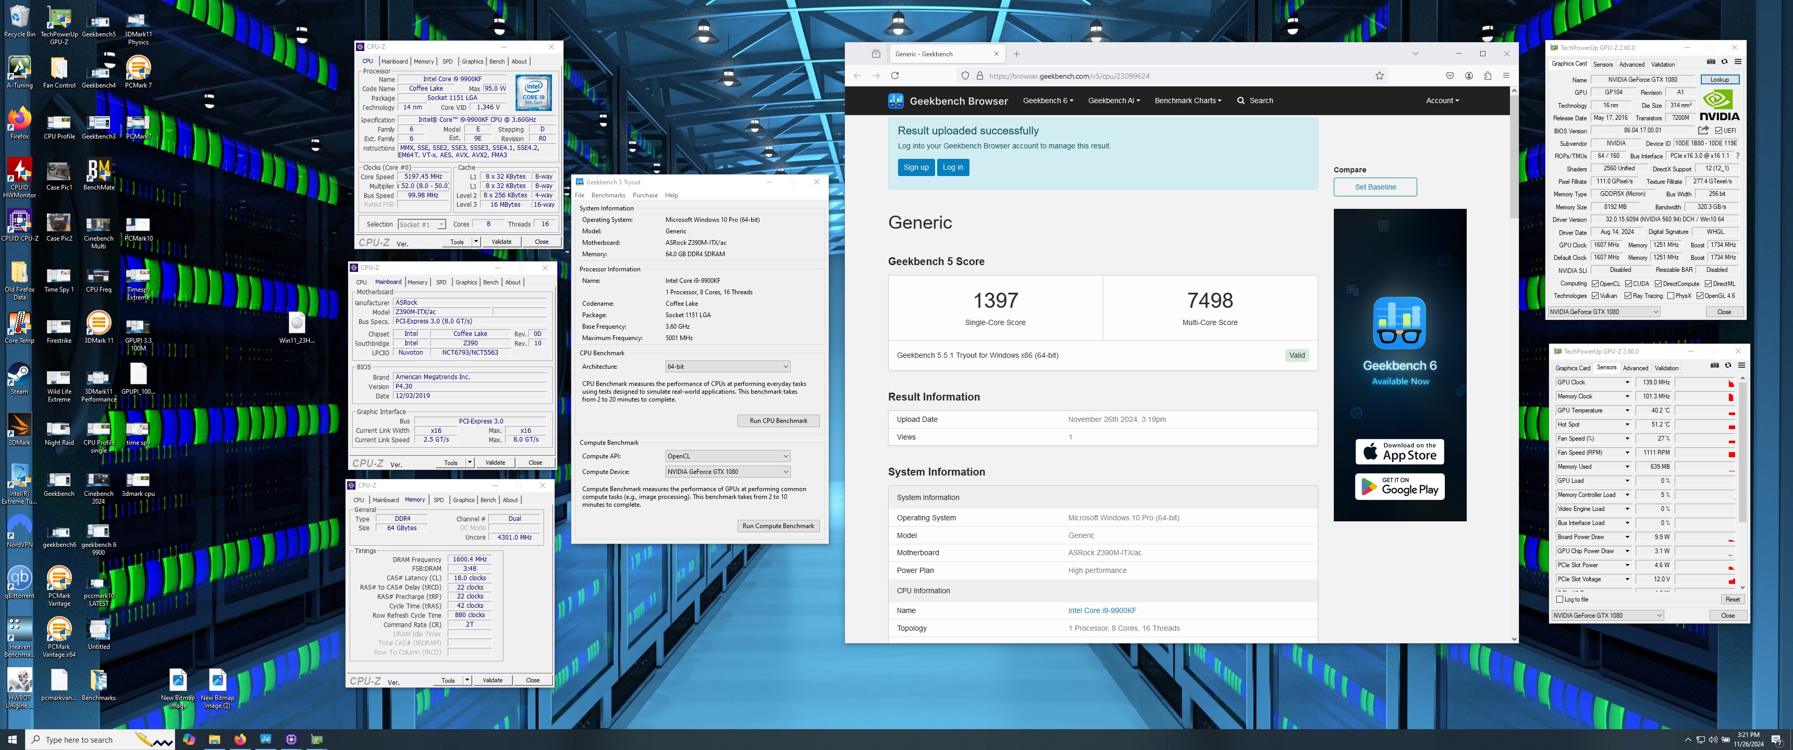Click the Run CPU Benchmark button
1793x750 pixels.
(x=778, y=421)
